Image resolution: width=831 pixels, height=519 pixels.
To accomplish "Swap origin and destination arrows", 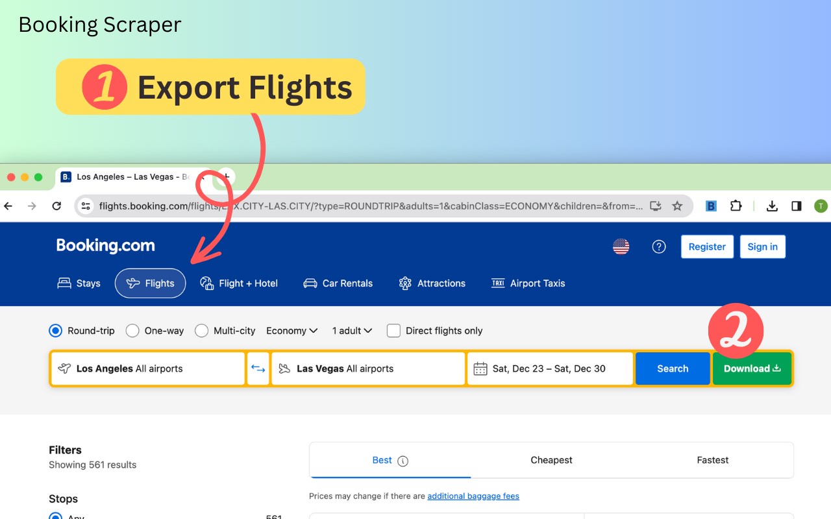I will click(x=258, y=368).
